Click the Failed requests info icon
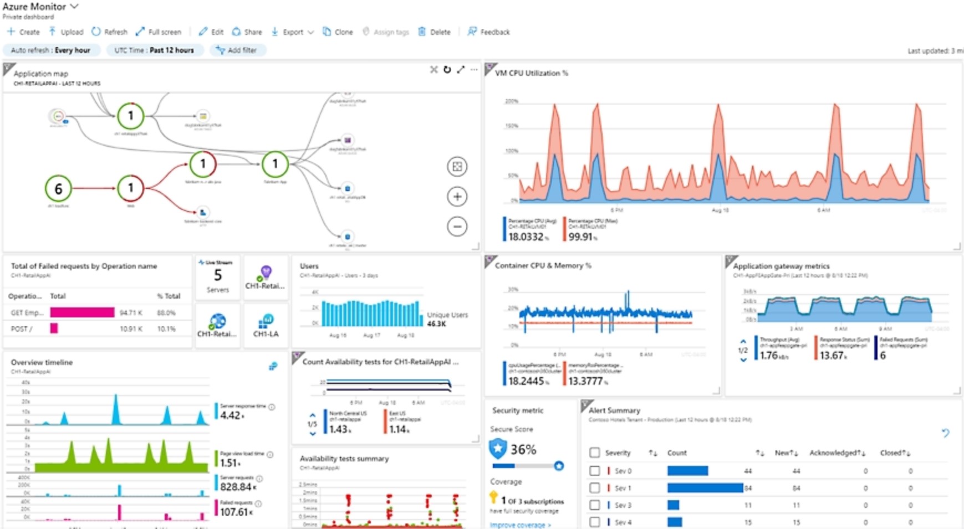Image resolution: width=964 pixels, height=529 pixels. [x=258, y=504]
